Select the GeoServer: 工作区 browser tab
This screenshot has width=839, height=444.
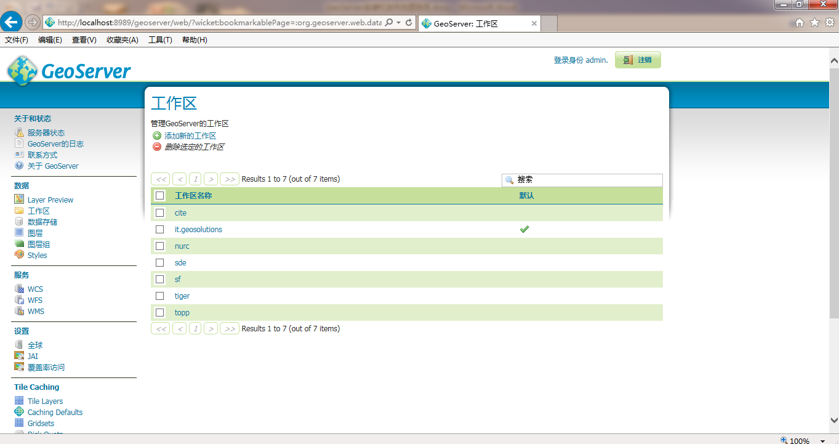(x=480, y=23)
